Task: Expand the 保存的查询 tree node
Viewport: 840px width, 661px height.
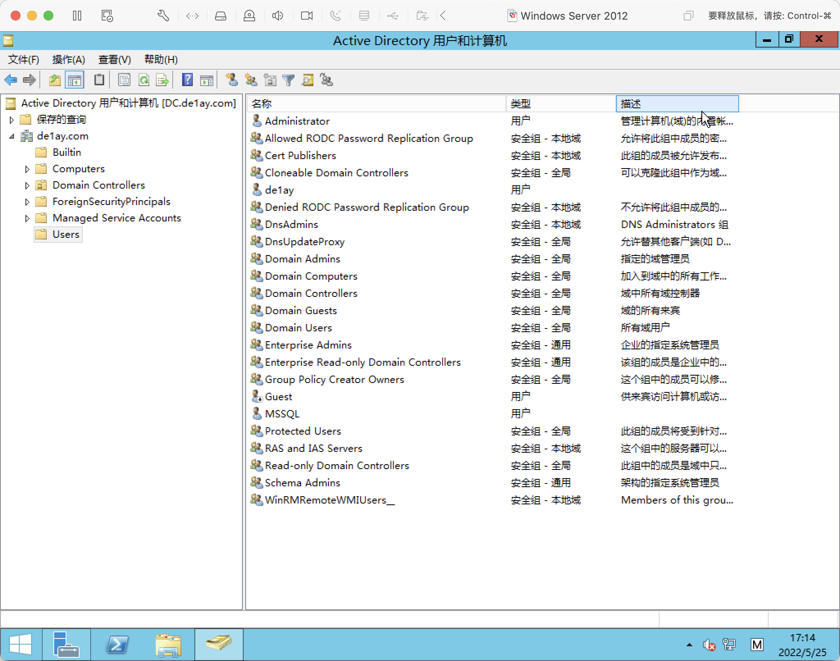Action: point(11,120)
